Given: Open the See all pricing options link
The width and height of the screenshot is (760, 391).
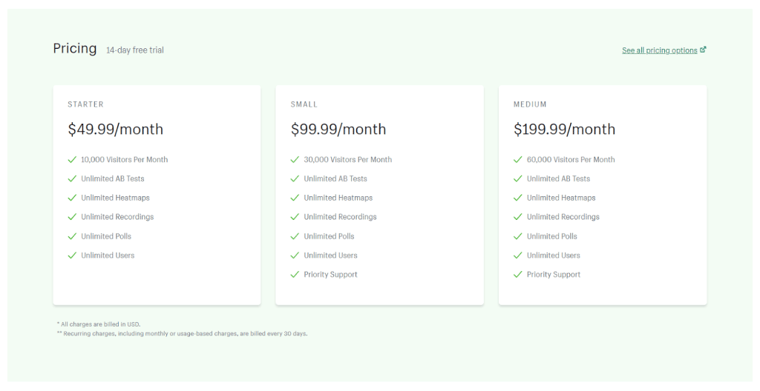Looking at the screenshot, I should pyautogui.click(x=659, y=50).
